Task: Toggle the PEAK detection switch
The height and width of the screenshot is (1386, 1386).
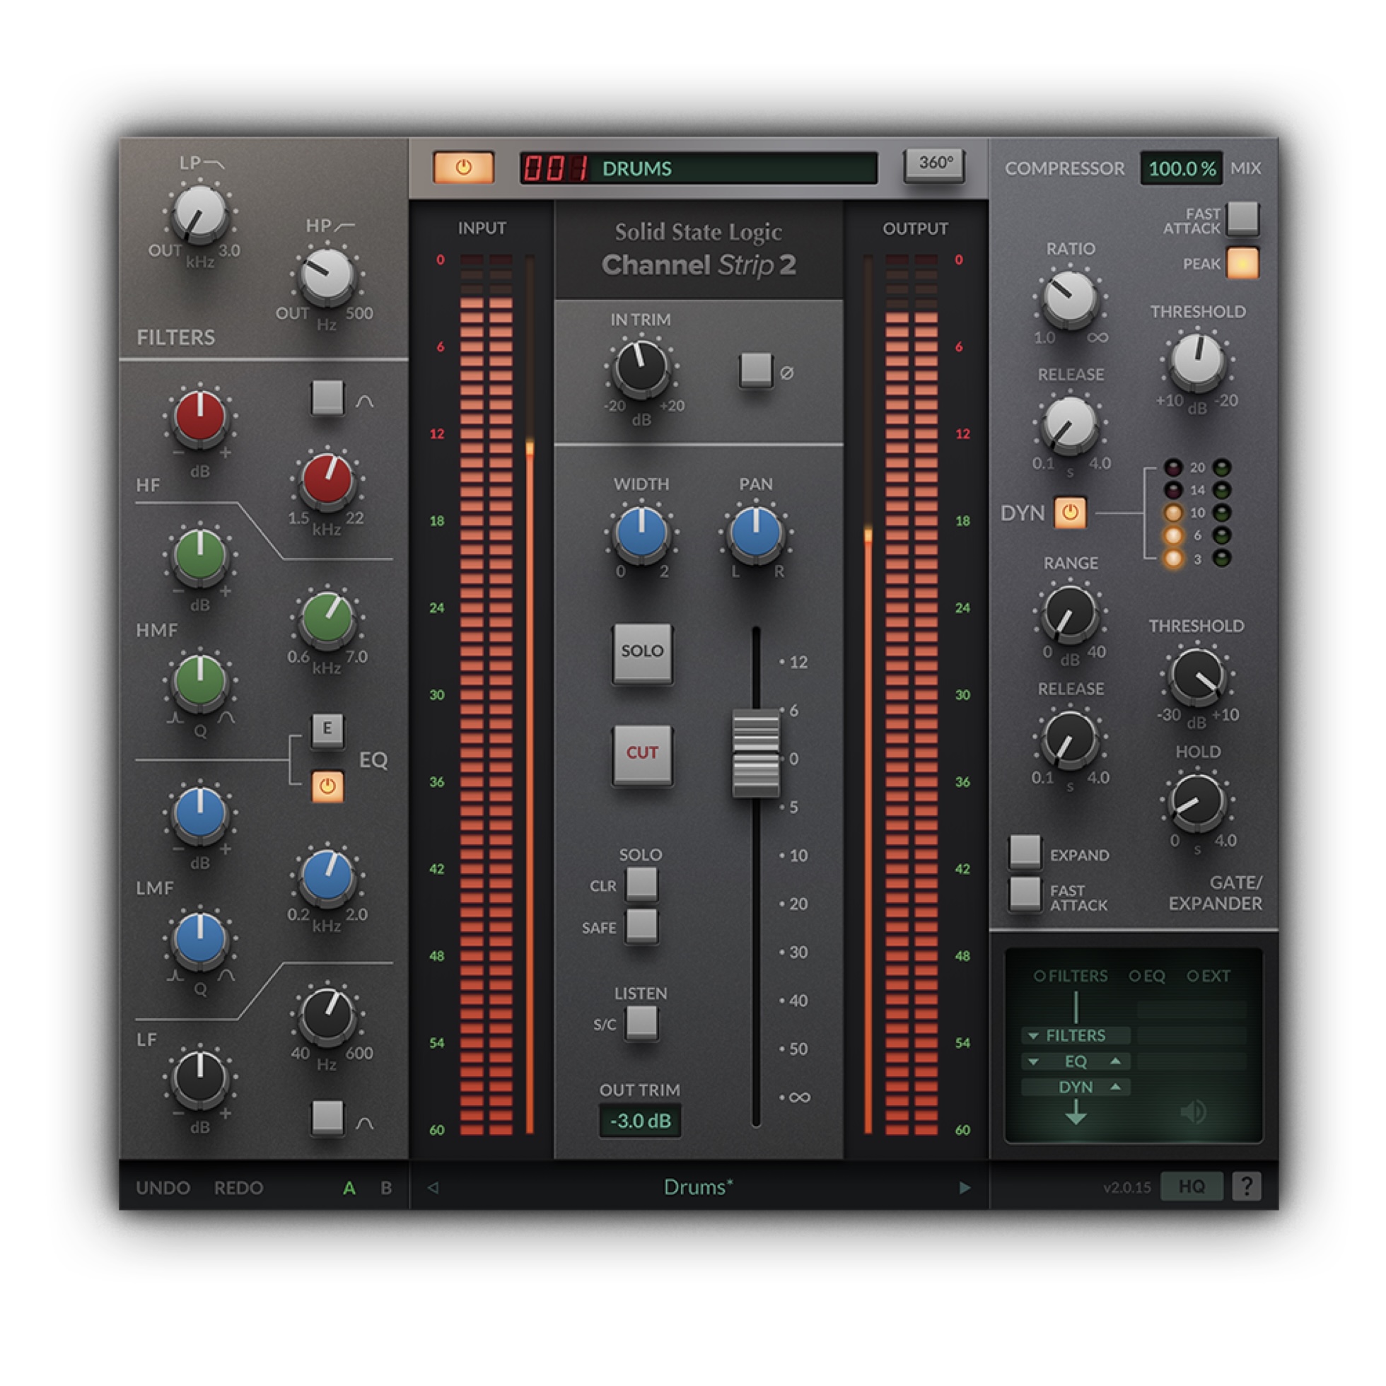Action: point(1242,262)
